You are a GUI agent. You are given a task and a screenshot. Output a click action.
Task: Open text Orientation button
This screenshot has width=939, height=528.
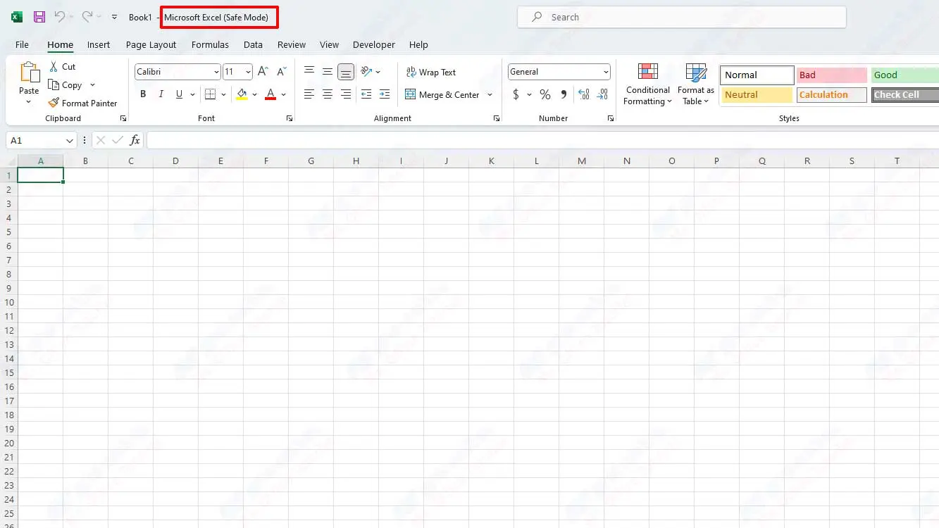coord(366,71)
